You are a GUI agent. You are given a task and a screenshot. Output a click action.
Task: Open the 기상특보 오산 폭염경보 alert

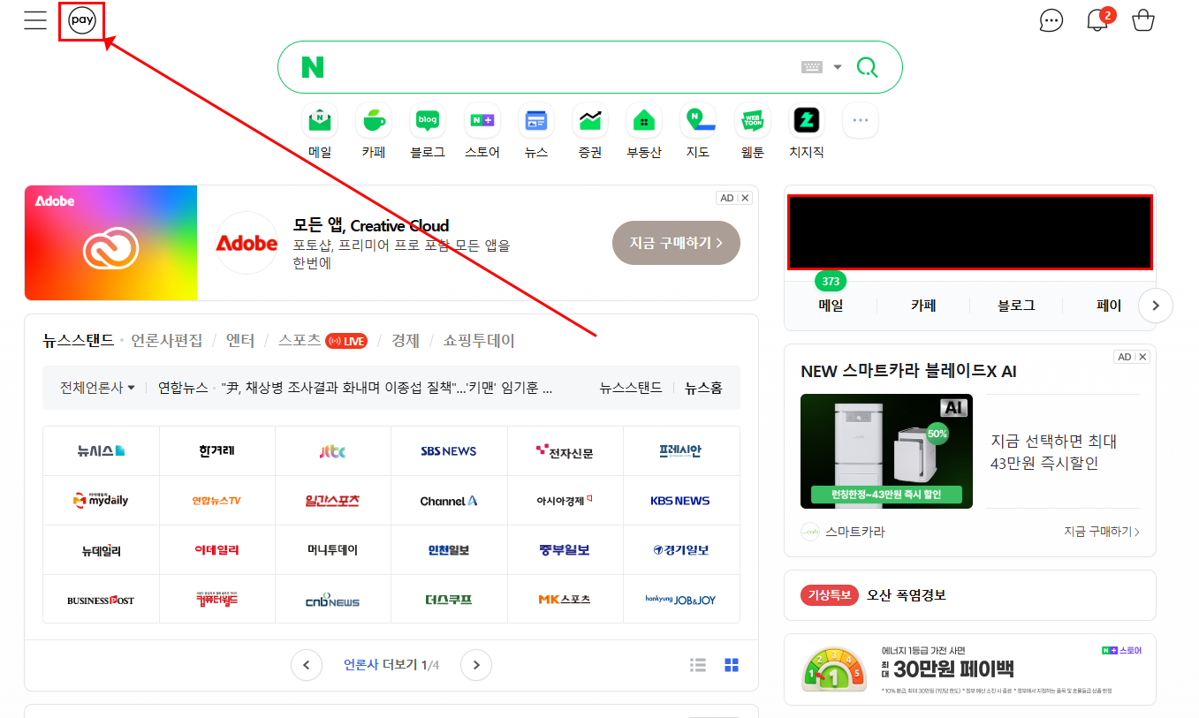[x=969, y=595]
